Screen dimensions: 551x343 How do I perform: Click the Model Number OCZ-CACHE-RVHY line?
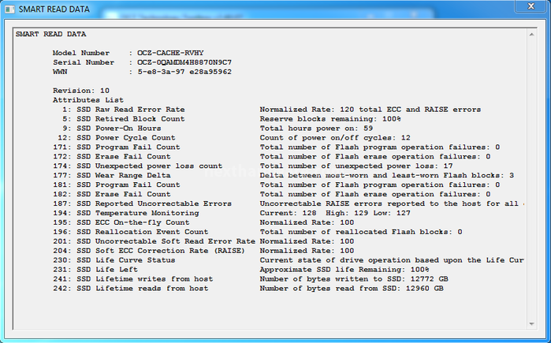(x=128, y=53)
